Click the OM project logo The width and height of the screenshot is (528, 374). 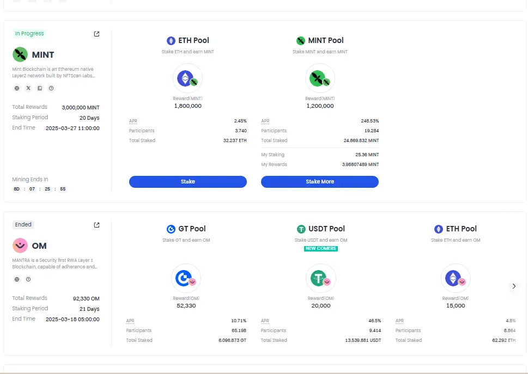click(20, 246)
